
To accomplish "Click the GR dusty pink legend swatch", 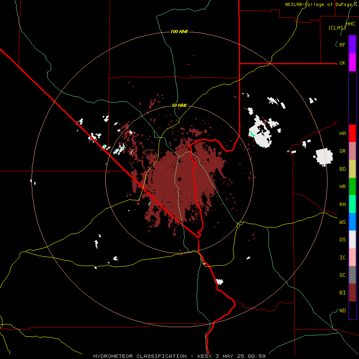I will [352, 151].
